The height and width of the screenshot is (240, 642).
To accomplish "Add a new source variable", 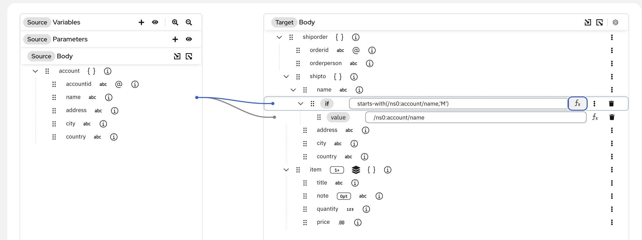I will pyautogui.click(x=141, y=22).
